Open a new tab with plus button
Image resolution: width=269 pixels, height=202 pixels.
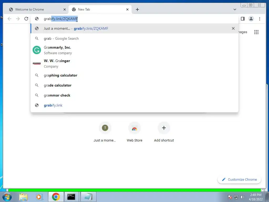[137, 9]
